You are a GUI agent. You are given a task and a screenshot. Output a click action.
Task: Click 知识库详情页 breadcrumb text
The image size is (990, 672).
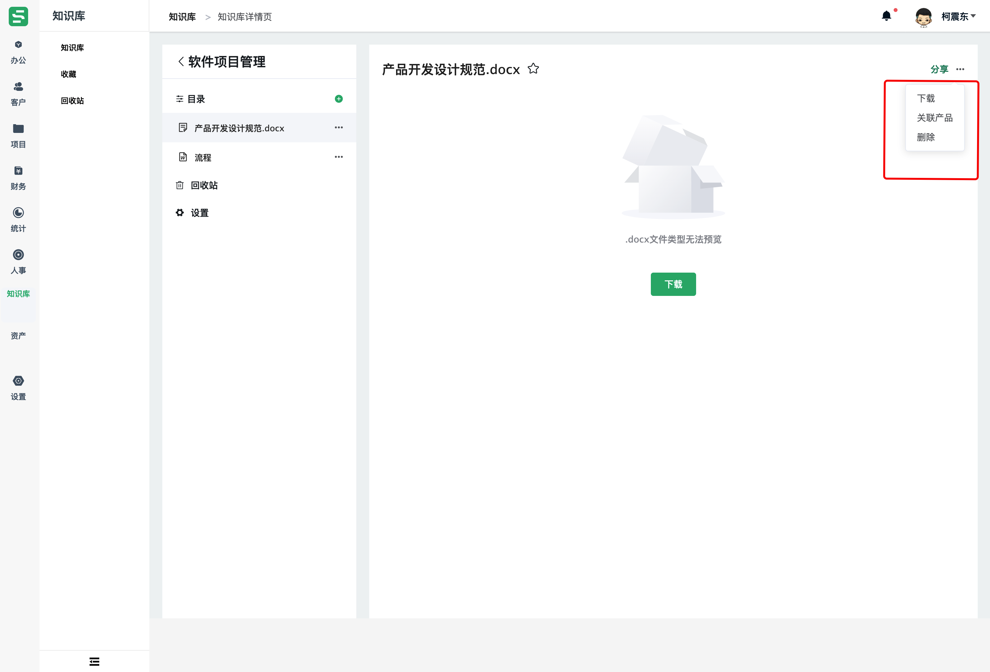pyautogui.click(x=244, y=16)
